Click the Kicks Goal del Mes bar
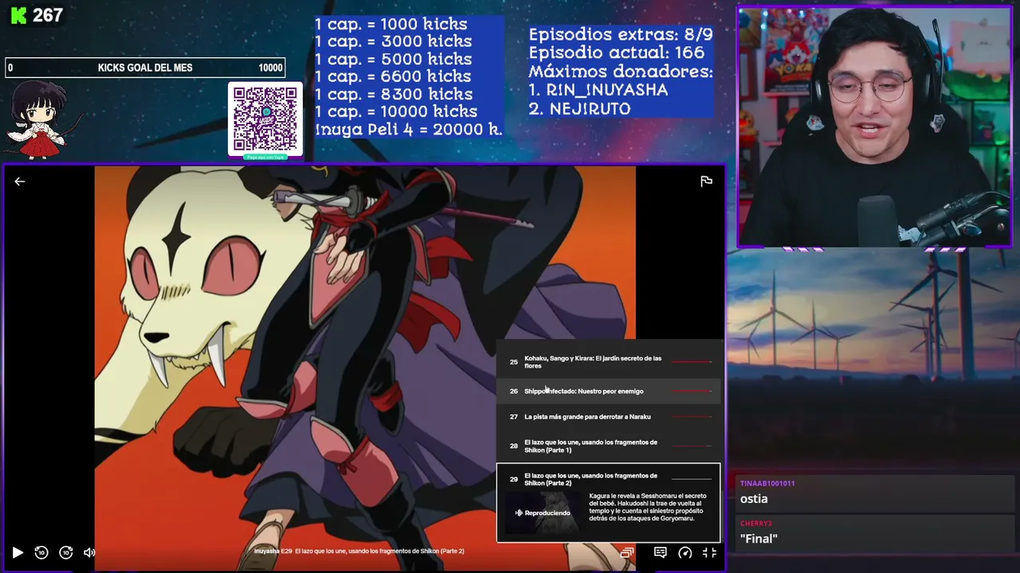Viewport: 1020px width, 573px height. pos(145,68)
